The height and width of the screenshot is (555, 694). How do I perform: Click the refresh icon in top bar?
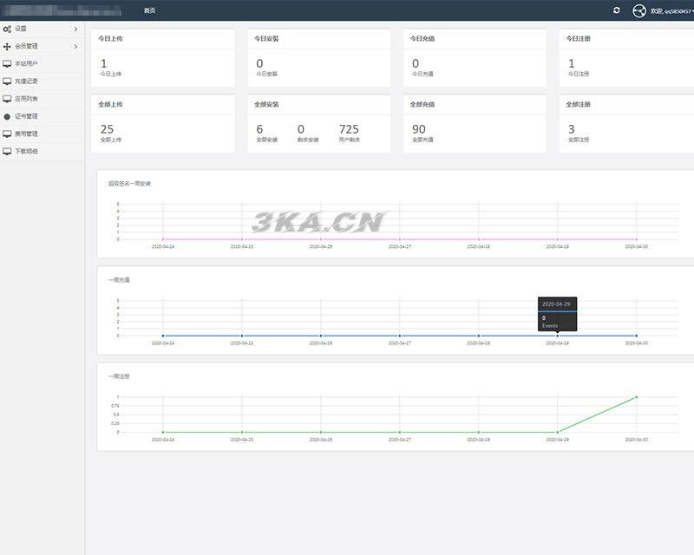tap(617, 10)
